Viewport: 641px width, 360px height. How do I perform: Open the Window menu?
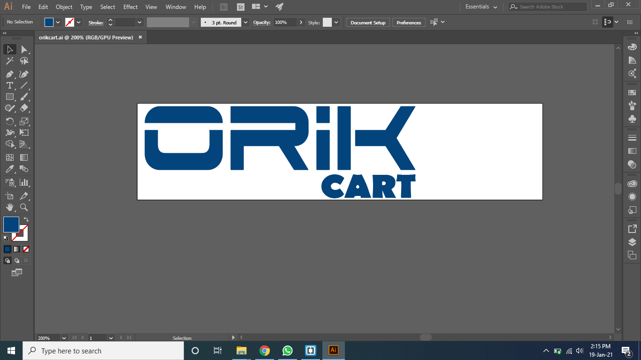[x=176, y=7]
